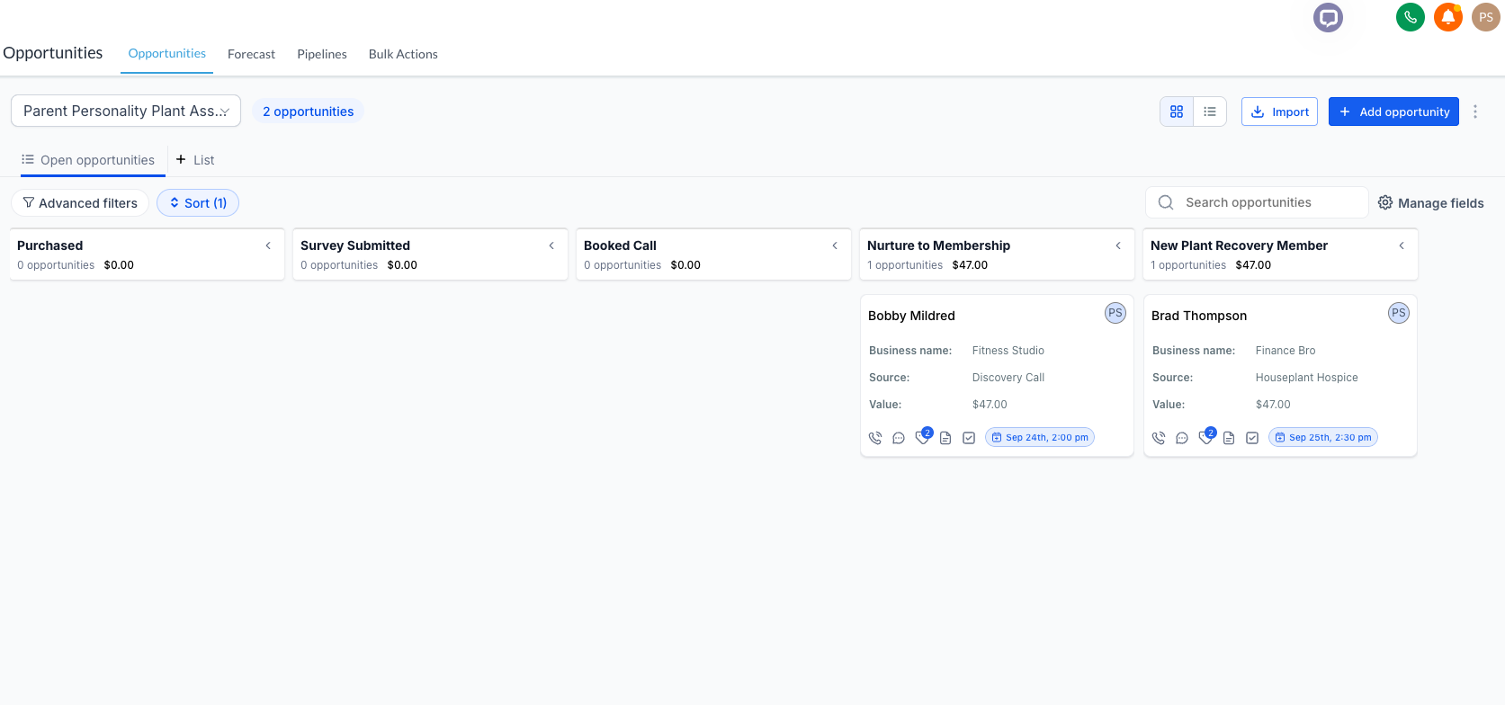Screen dimensions: 1505x705
Task: Click the Search opportunities field
Action: coord(1257,202)
